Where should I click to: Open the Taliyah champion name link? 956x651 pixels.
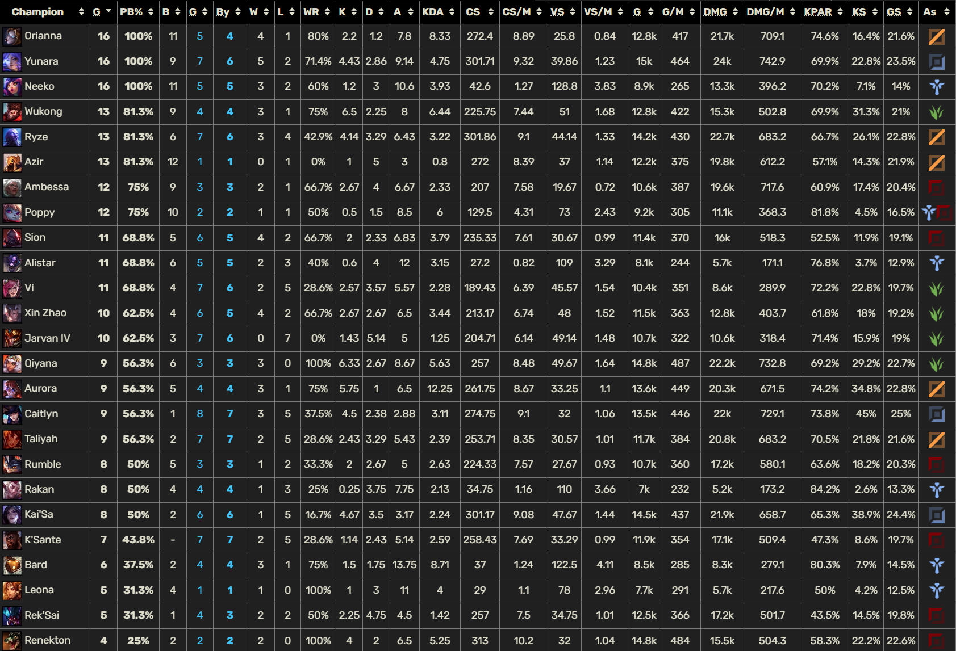click(x=41, y=439)
